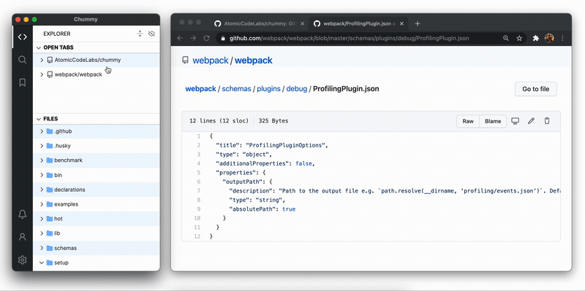Reload the browser page

coord(206,39)
